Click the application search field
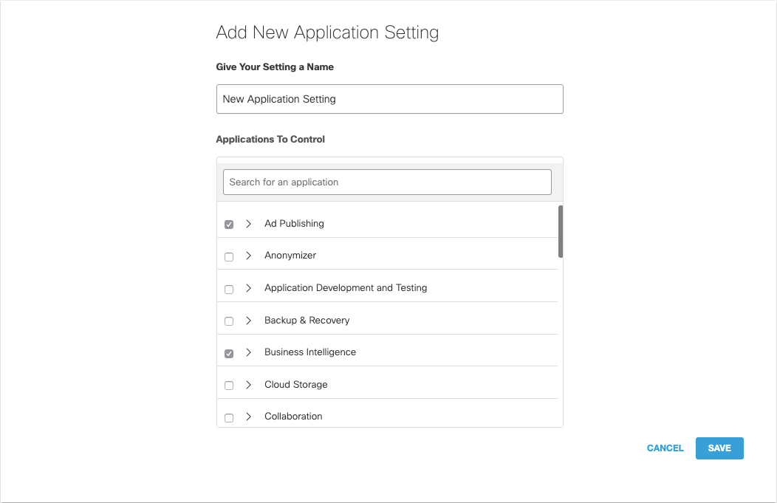The image size is (777, 503). [x=387, y=182]
